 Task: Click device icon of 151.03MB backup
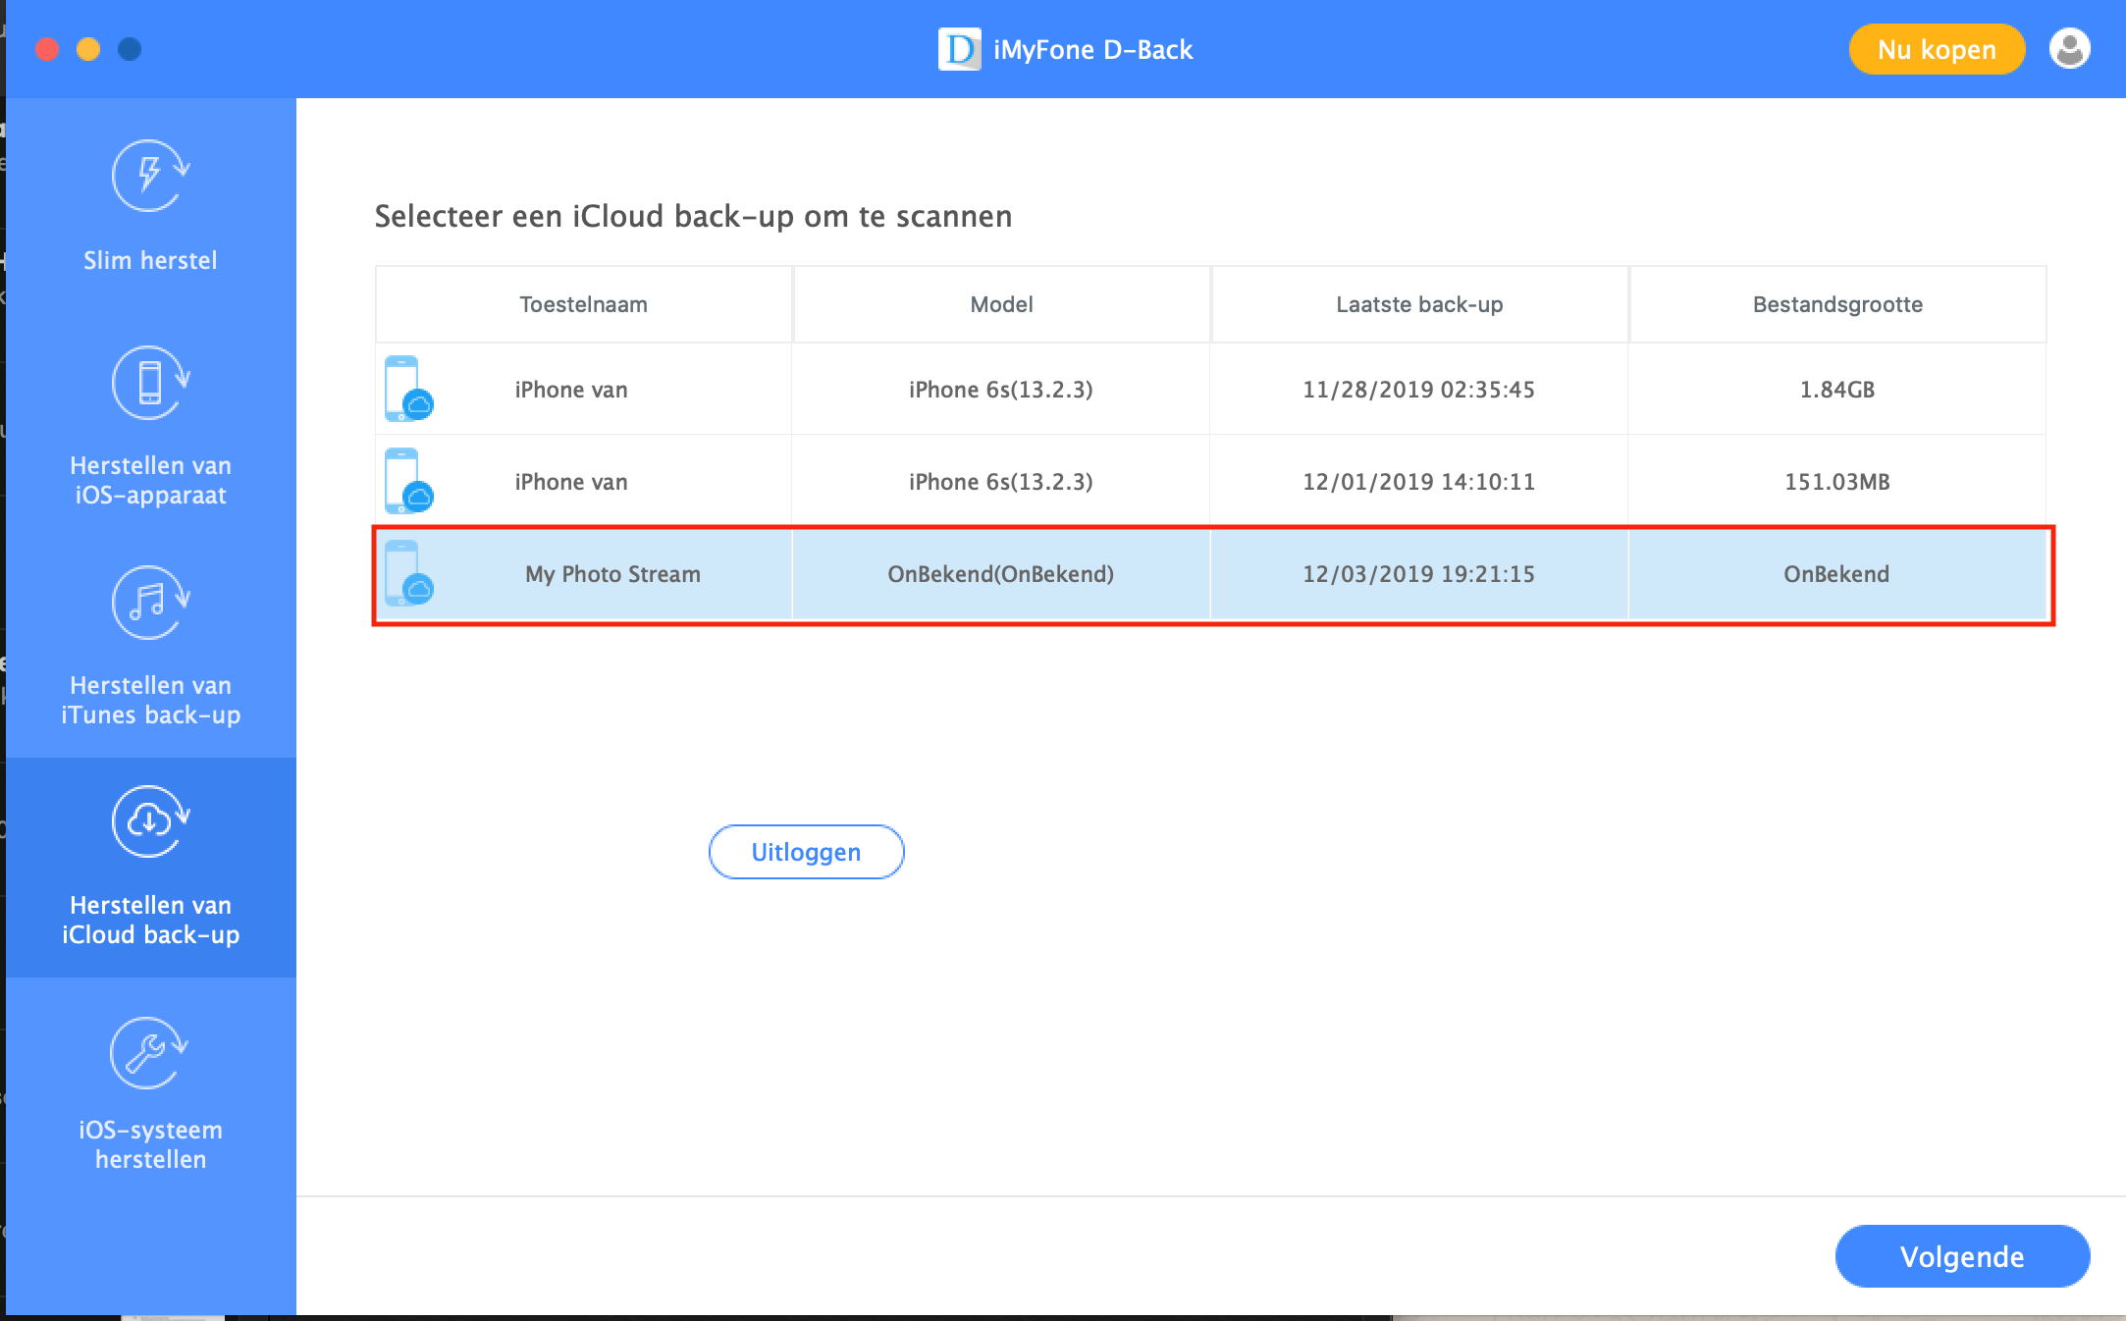coord(408,482)
